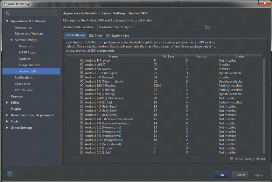The image size is (272, 182).
Task: Open HTTP Proxy settings
Action: coord(27,52)
